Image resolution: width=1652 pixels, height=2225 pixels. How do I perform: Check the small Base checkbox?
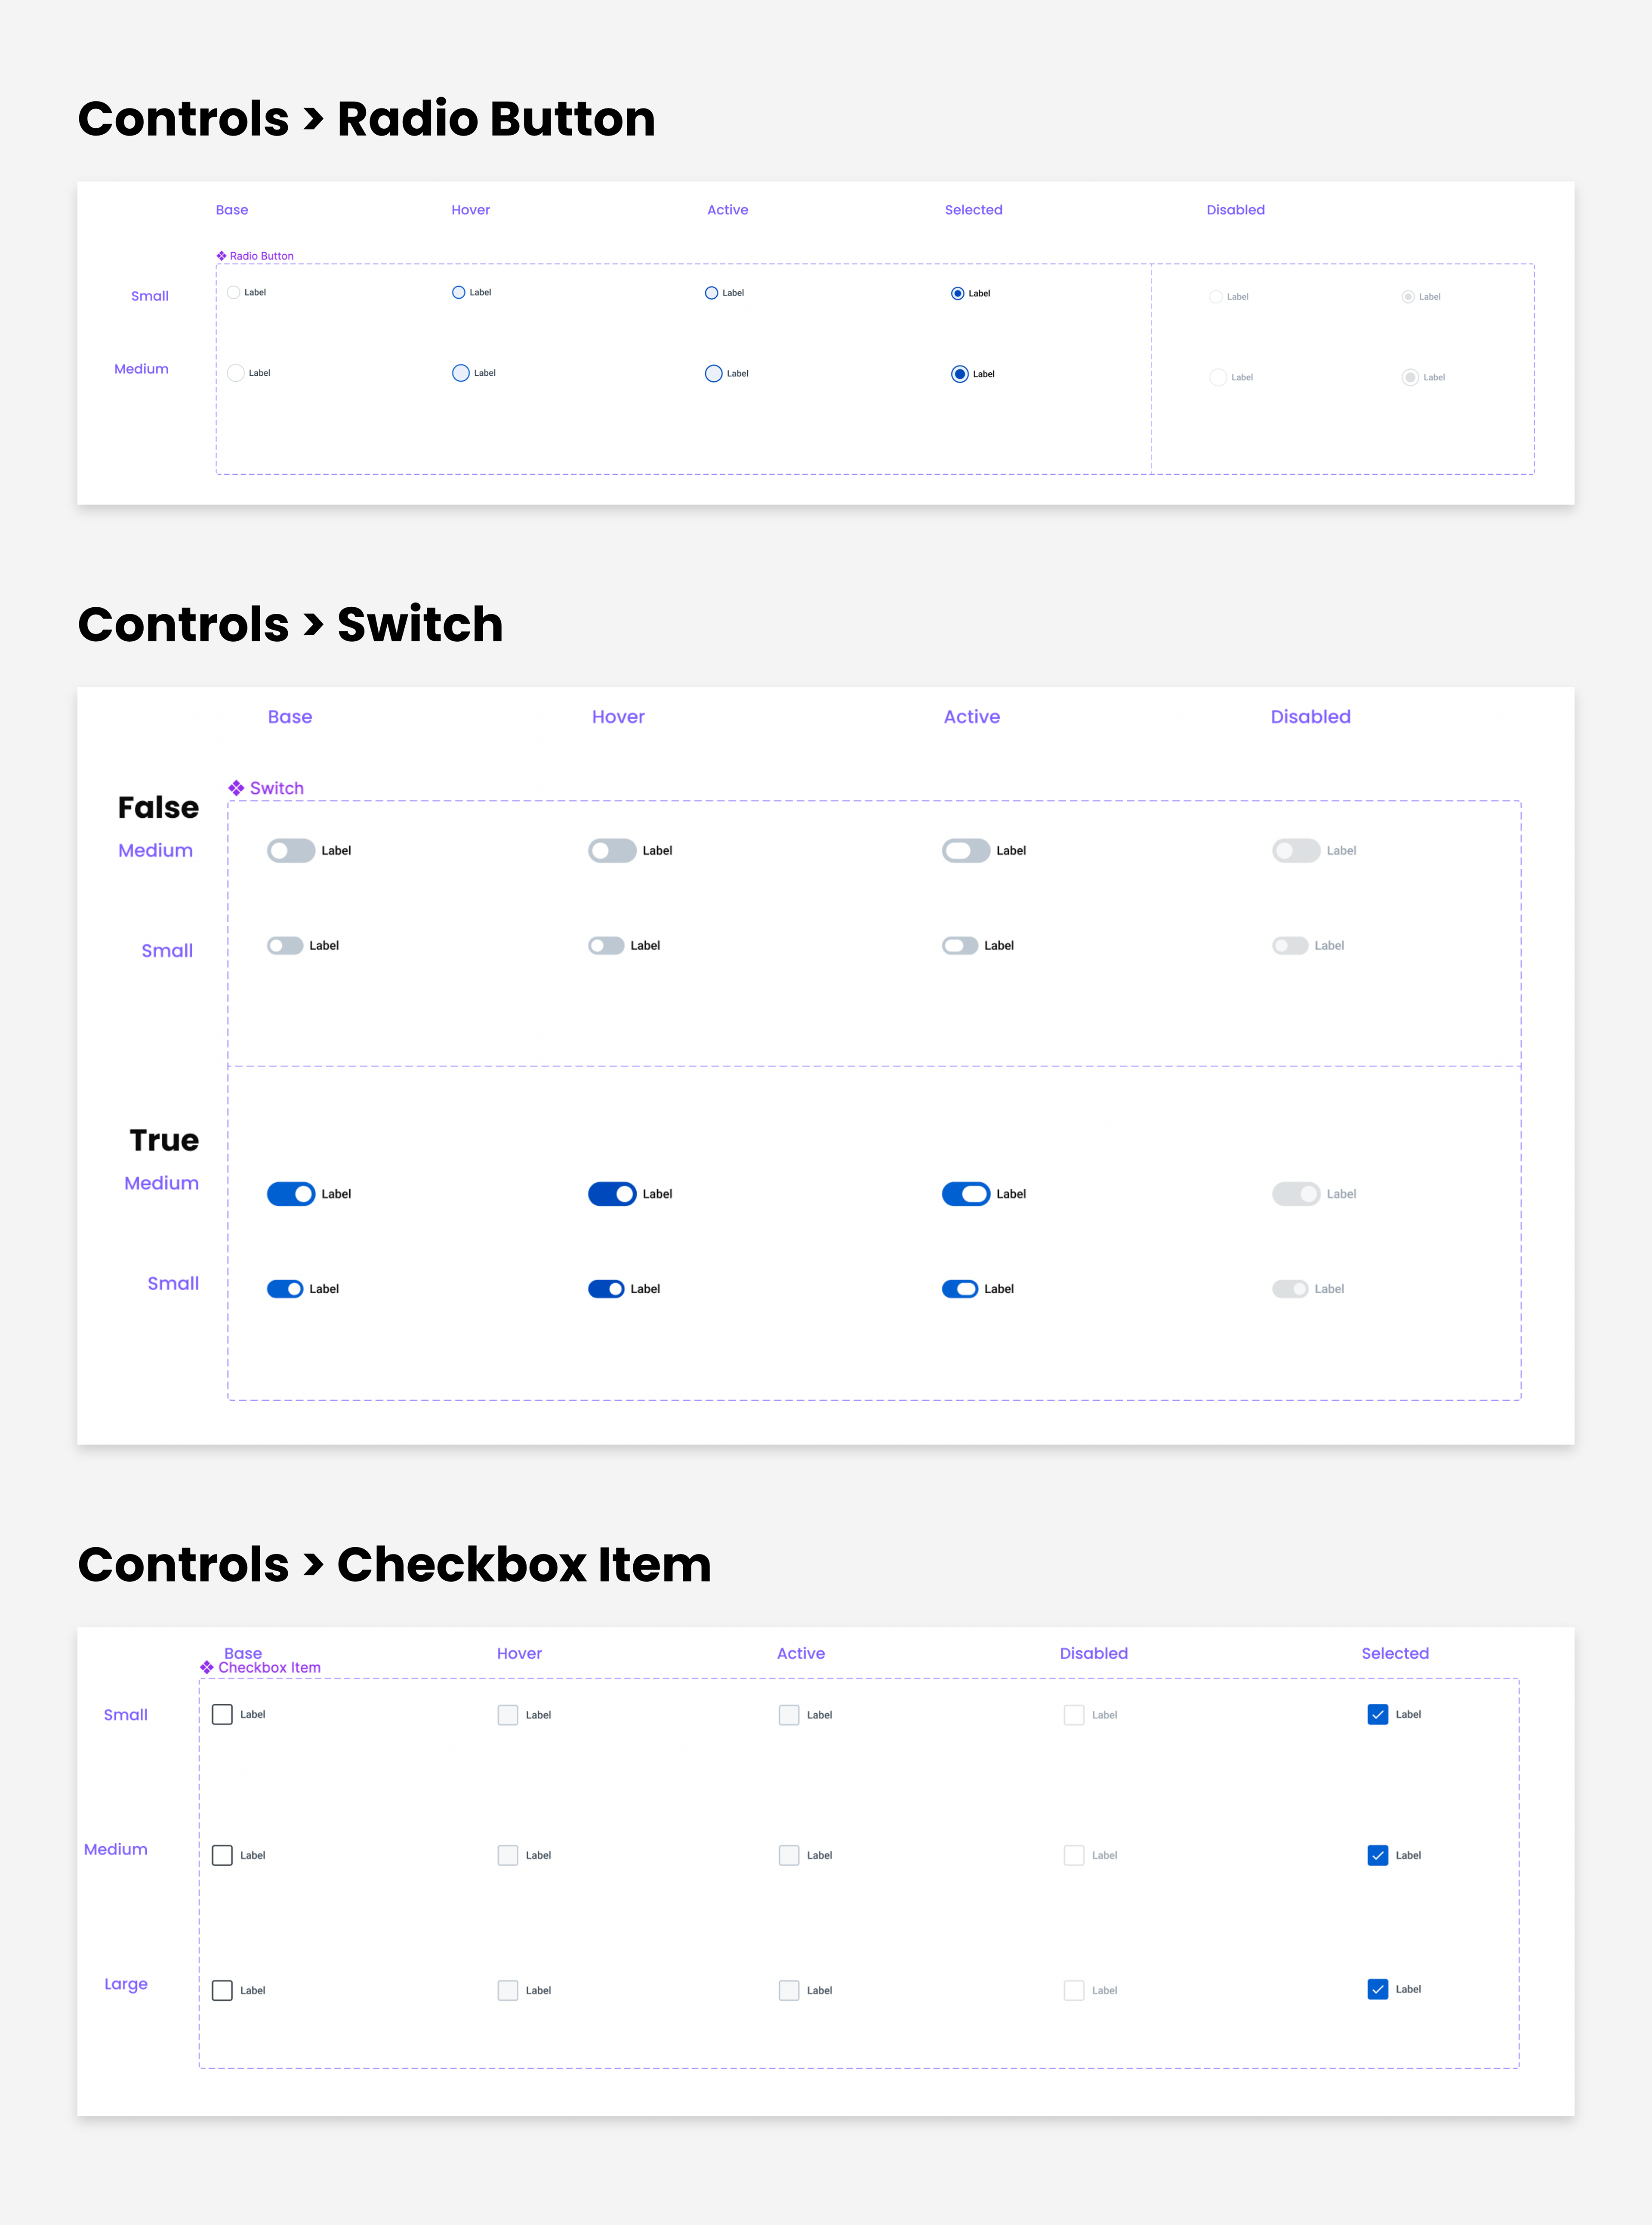222,1714
